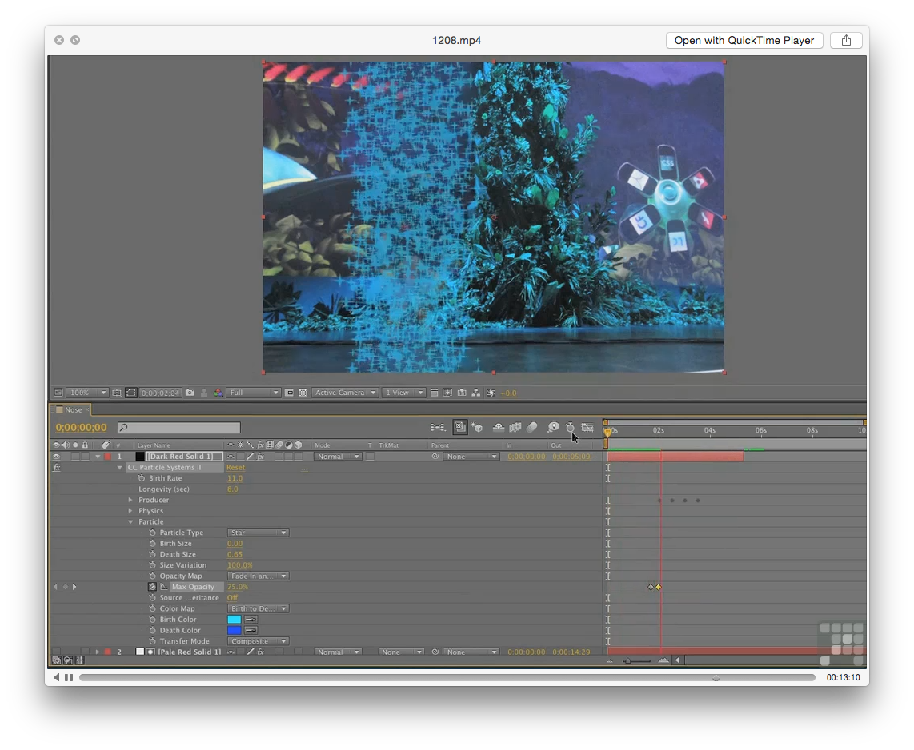Toggle the Particle Type stopwatch
Image resolution: width=914 pixels, height=750 pixels.
pyautogui.click(x=152, y=533)
